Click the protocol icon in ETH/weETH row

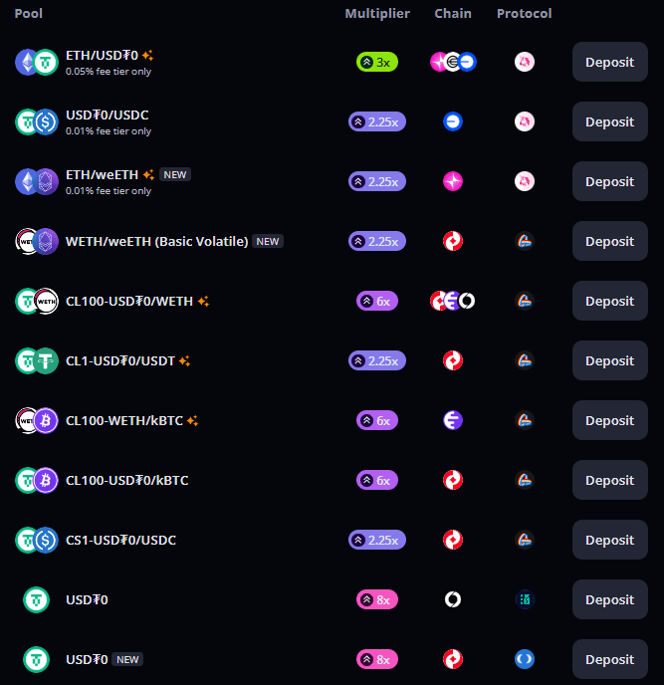click(525, 181)
